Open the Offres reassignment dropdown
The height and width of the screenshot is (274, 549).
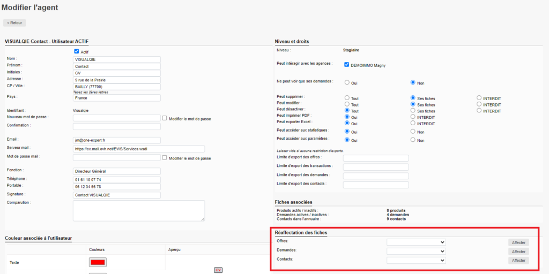[416, 242]
